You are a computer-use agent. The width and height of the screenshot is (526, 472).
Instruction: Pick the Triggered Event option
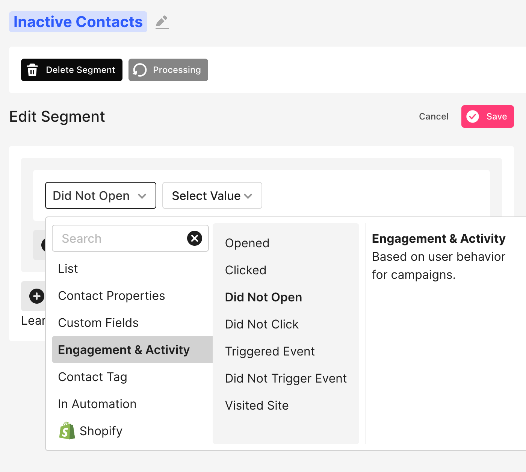270,351
